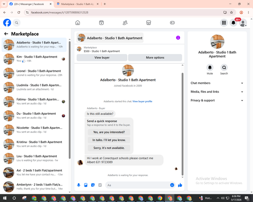Send quick reply Sorry, it's not available.
This screenshot has height=202, width=253.
coord(109,148)
